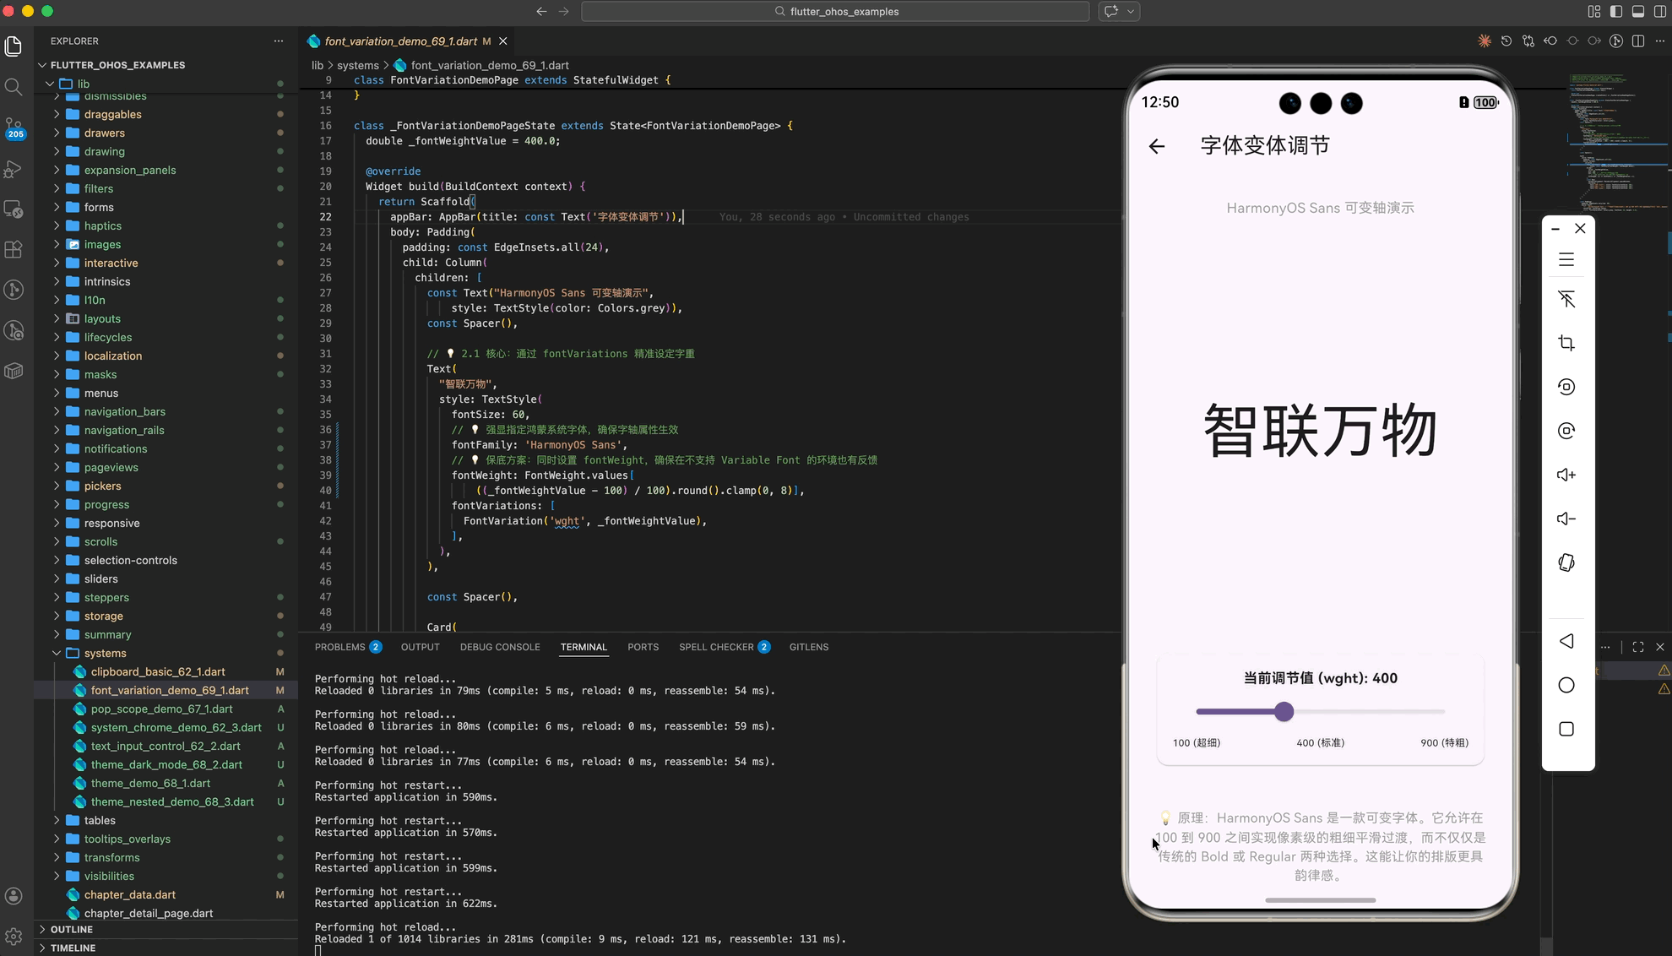Tap back arrow in app bar

point(1157,146)
